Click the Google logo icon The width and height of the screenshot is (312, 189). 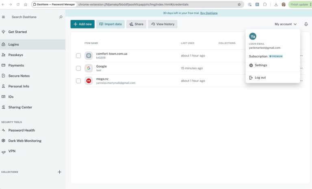89,68
